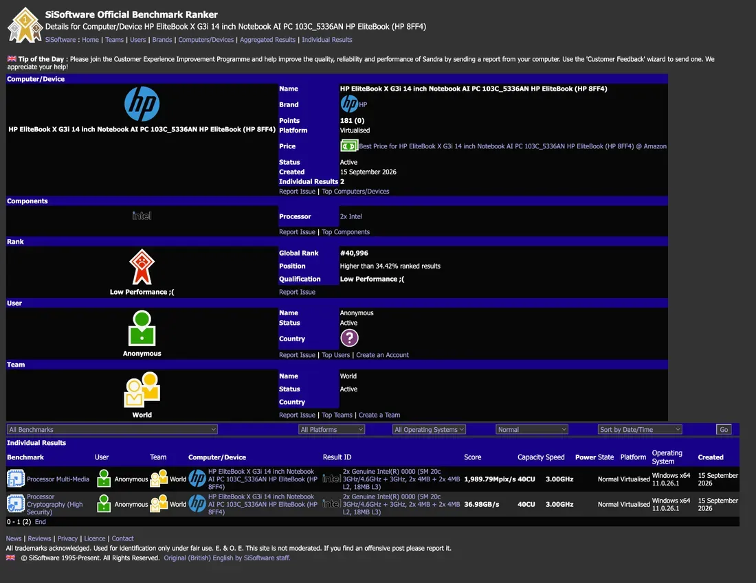Screen dimensions: 756x583
Task: Click the SiSoftware ranker trophy logo
Action: [x=25, y=26]
